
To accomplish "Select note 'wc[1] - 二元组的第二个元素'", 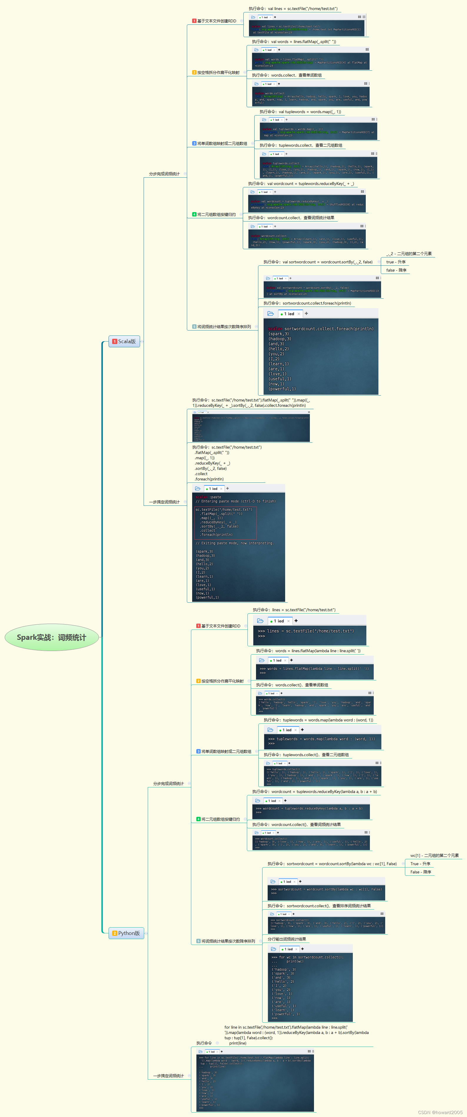I will (435, 855).
